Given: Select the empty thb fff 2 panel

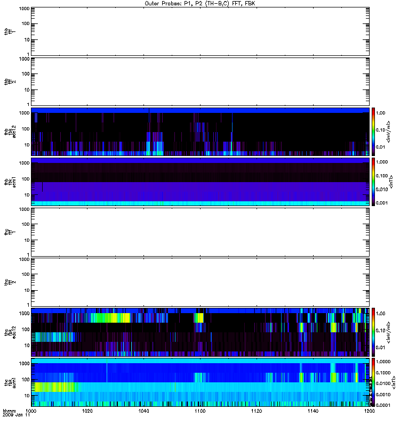Looking at the screenshot, I should click(200, 81).
